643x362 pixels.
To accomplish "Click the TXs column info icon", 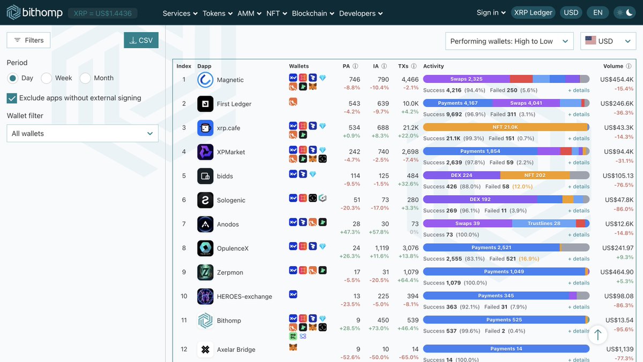I will pyautogui.click(x=414, y=66).
